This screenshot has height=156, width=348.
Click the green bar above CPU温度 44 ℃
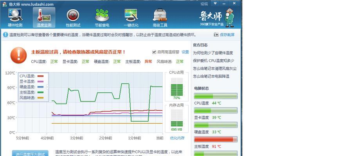[216, 96]
